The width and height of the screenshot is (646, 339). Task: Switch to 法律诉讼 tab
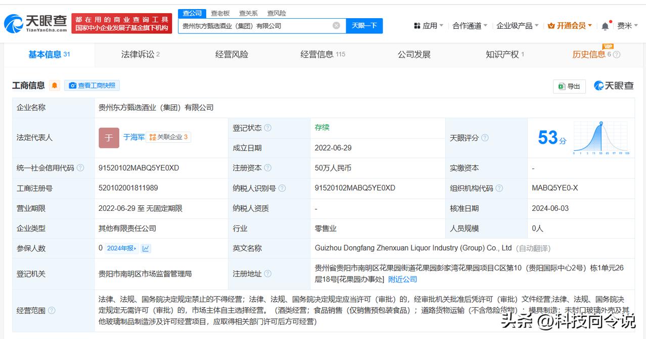click(141, 54)
